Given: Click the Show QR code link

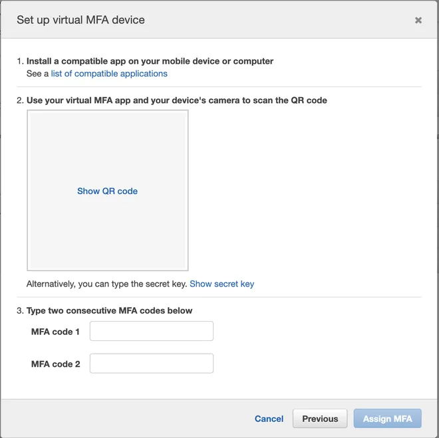Looking at the screenshot, I should (108, 191).
